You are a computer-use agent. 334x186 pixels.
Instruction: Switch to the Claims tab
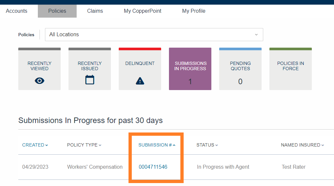95,11
